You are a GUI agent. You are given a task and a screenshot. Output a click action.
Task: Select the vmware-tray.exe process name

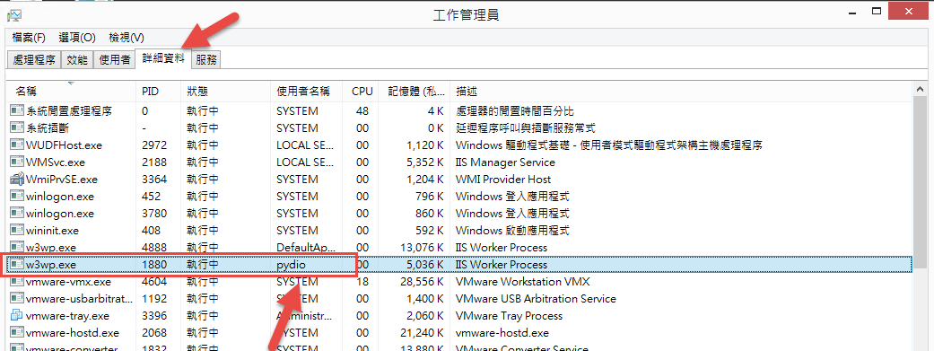coord(67,315)
